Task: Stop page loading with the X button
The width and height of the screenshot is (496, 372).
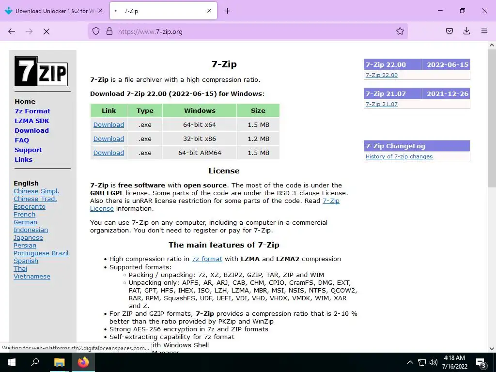Action: click(46, 31)
